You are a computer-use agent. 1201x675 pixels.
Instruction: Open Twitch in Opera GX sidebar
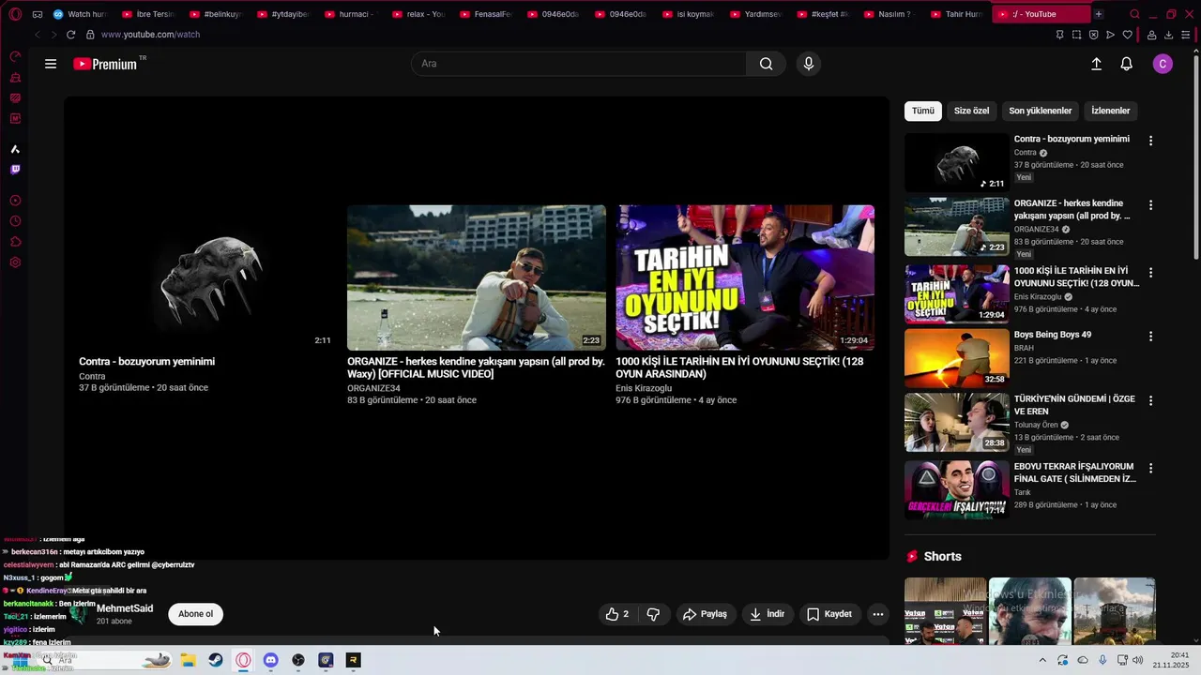(15, 170)
